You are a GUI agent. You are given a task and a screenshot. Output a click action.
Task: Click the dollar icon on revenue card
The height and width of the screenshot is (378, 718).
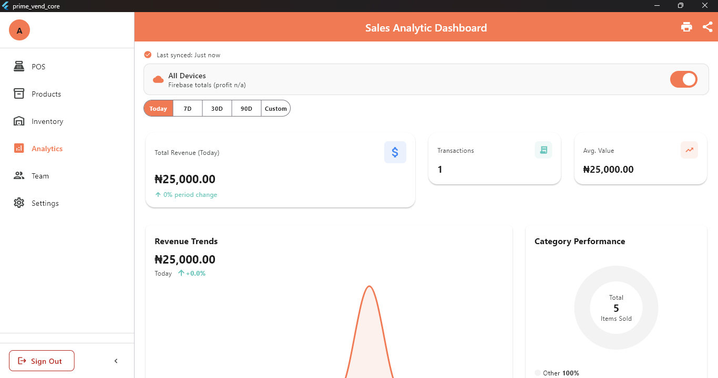click(x=395, y=152)
